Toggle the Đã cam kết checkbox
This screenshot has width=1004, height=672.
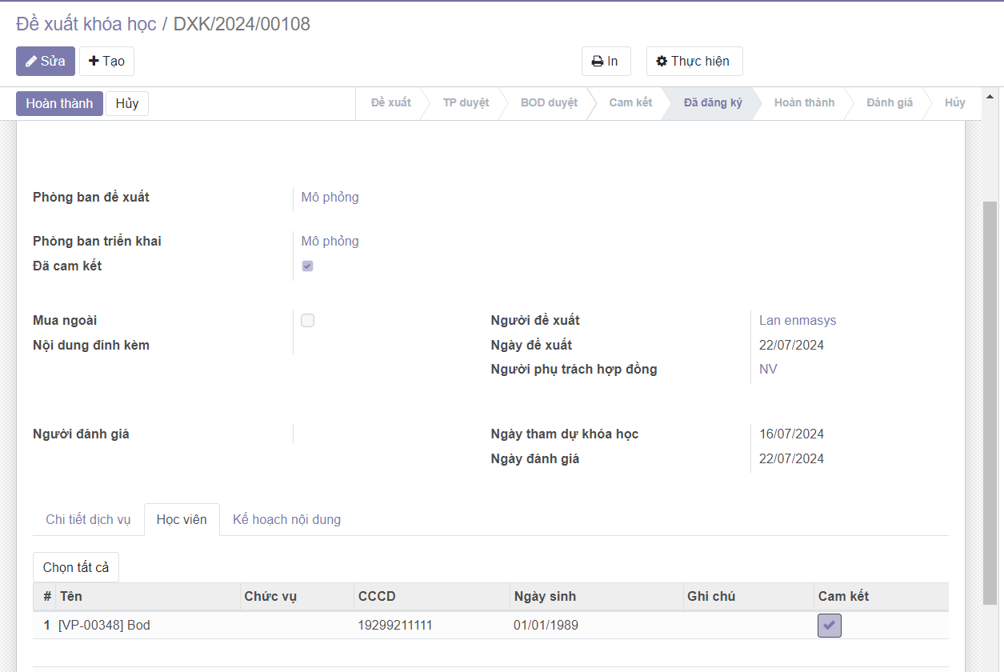[x=307, y=266]
